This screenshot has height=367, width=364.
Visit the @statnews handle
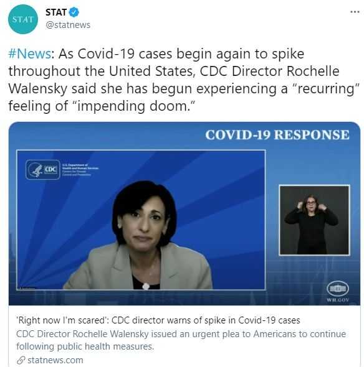pos(68,25)
